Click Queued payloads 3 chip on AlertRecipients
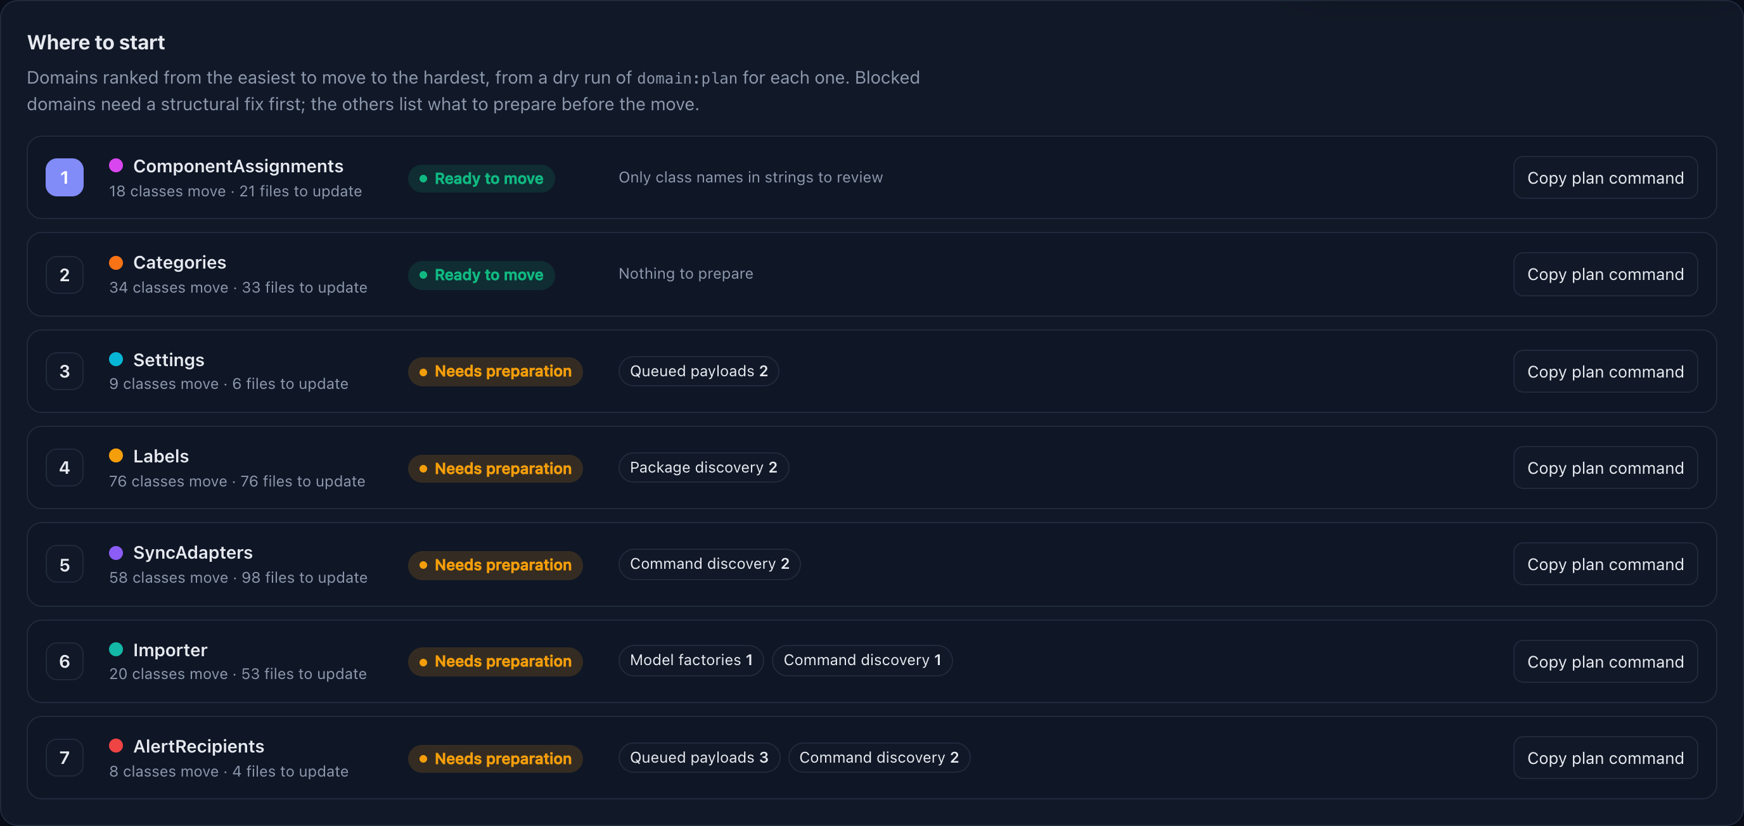This screenshot has width=1744, height=826. [x=699, y=758]
